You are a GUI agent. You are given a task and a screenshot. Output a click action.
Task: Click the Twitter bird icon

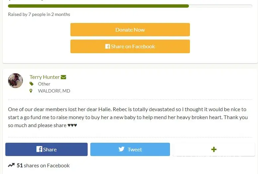122,149
